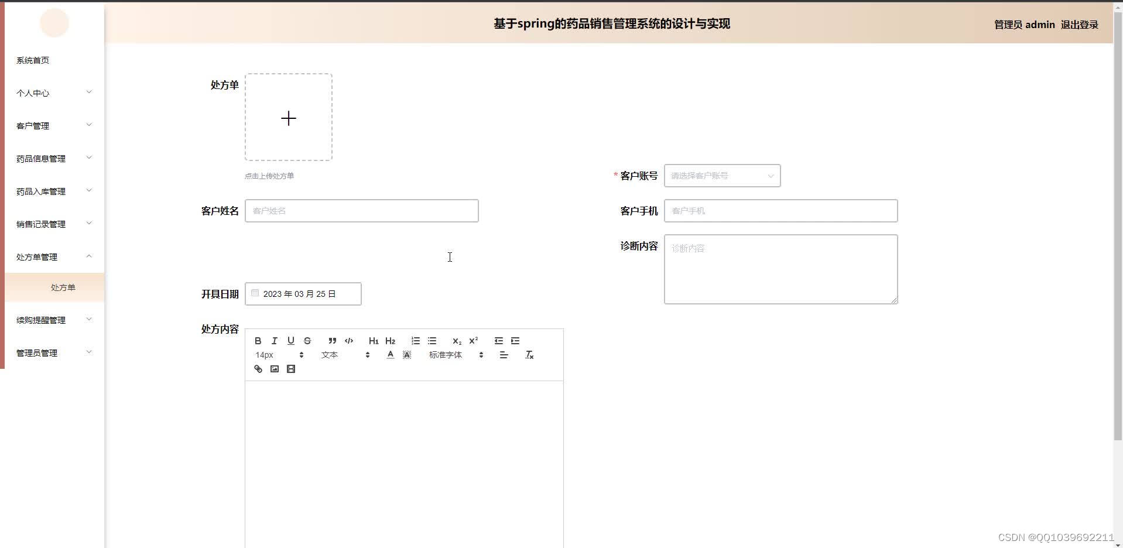
Task: Expand the 管理员管理 menu
Action: 54,353
